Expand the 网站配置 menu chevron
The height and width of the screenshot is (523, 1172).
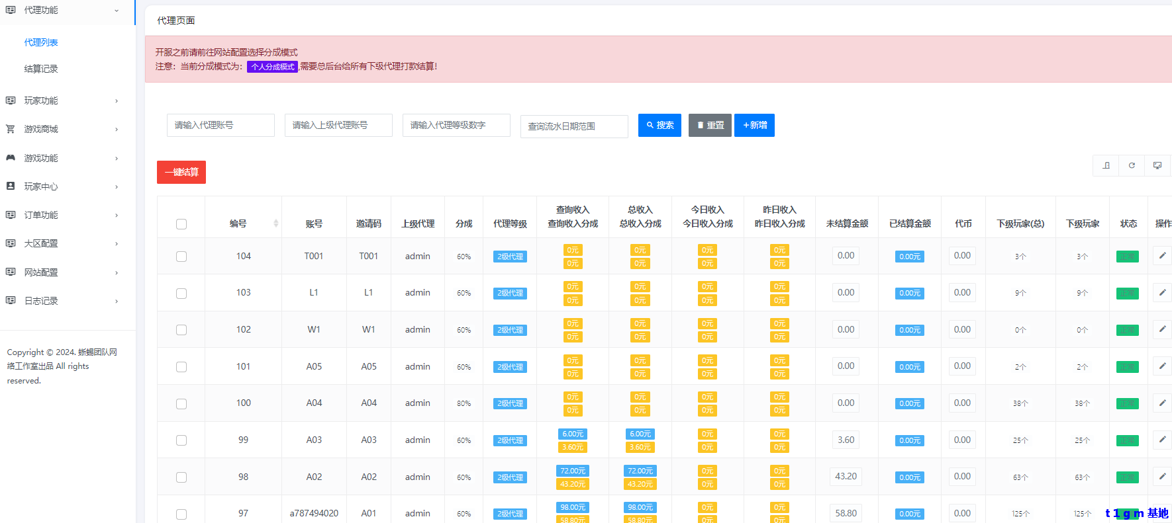[x=117, y=272]
